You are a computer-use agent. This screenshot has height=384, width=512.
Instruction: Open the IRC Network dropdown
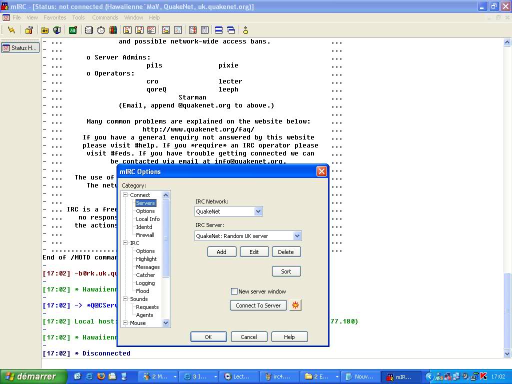click(258, 211)
